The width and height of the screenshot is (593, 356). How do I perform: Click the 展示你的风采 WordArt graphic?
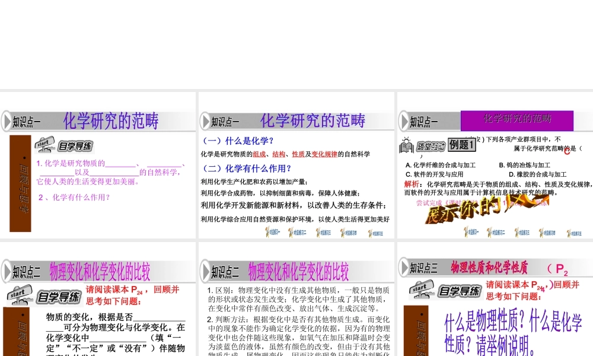pyautogui.click(x=487, y=208)
